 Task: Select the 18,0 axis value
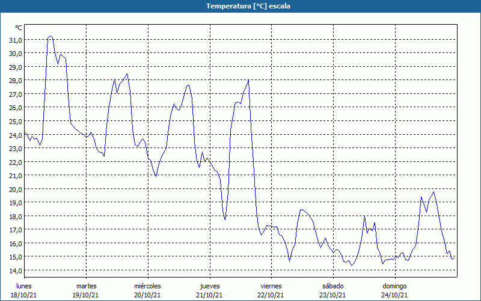(15, 217)
